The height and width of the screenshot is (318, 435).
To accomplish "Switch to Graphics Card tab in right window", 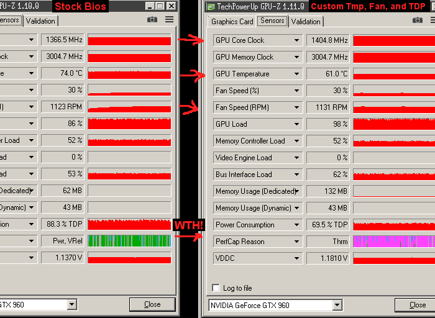I will [x=232, y=22].
